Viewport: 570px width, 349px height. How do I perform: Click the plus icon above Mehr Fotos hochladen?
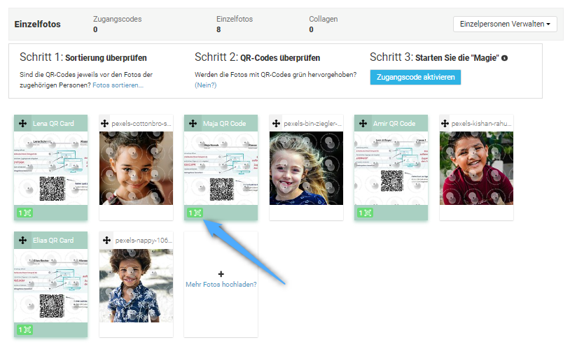click(221, 274)
